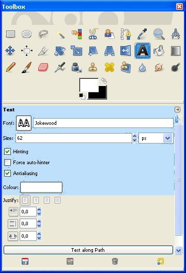The width and height of the screenshot is (186, 273).
Task: Reset tool options to defaults
Action: pos(160,261)
